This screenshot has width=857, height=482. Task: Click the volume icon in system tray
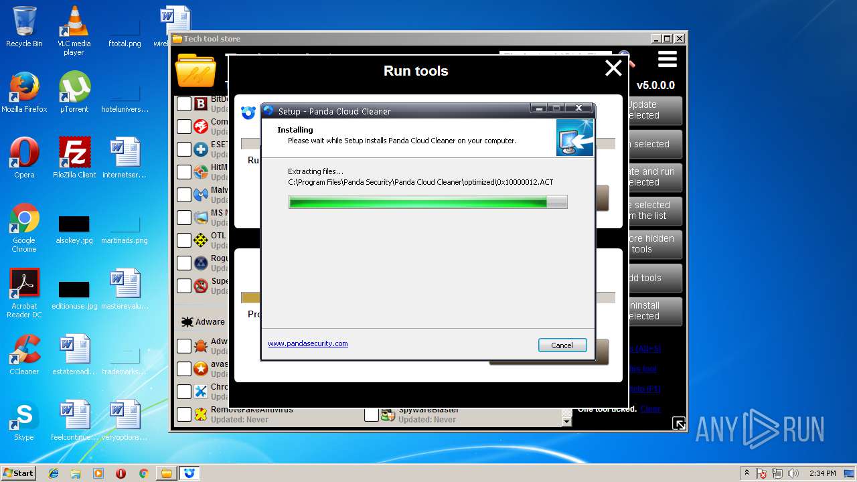[793, 473]
